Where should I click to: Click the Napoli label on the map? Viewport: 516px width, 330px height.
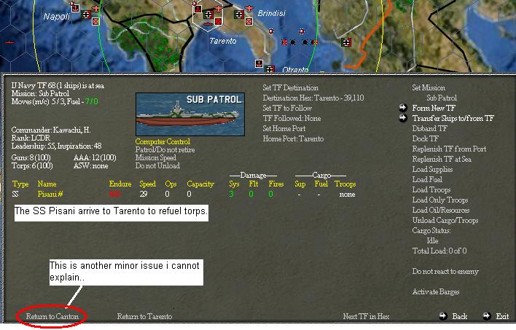(57, 17)
